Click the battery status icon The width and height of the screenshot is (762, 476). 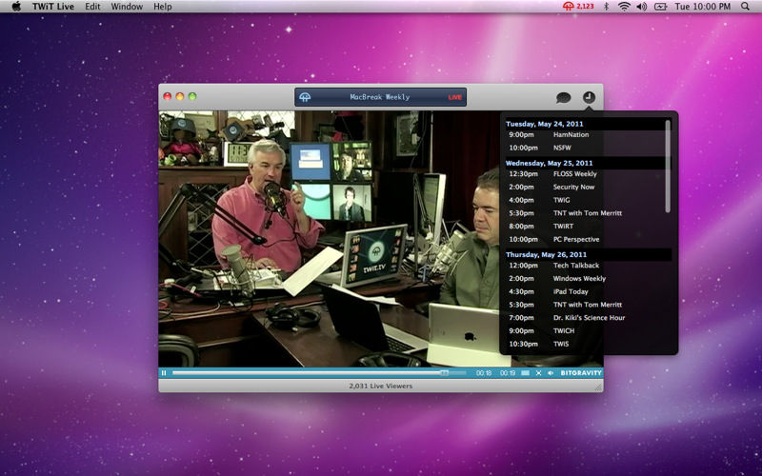[x=660, y=7]
